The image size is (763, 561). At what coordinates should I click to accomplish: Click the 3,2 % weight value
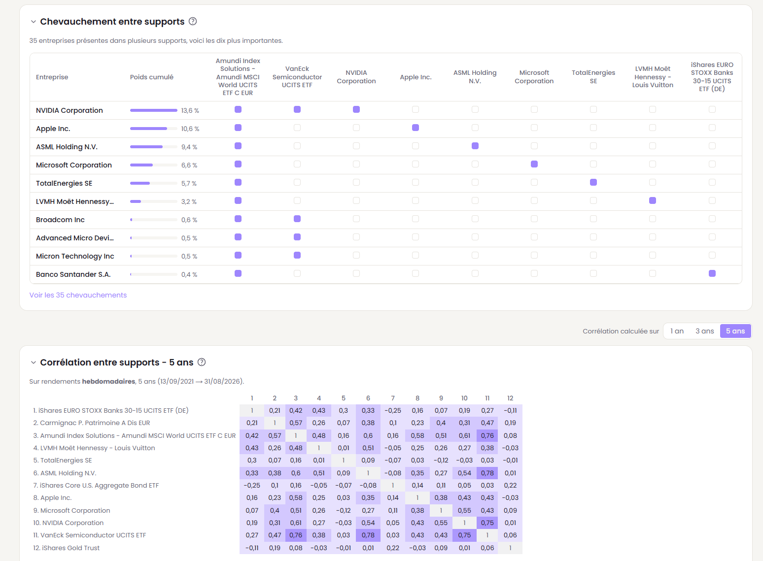189,202
